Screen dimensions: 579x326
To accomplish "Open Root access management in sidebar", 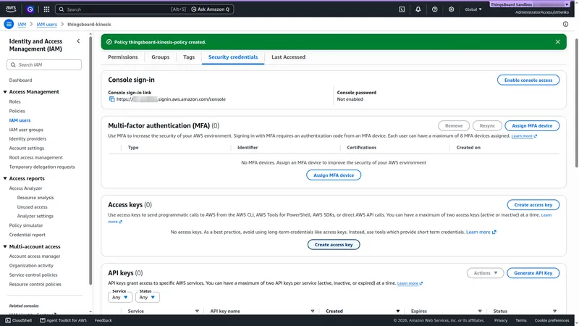I will [x=35, y=157].
